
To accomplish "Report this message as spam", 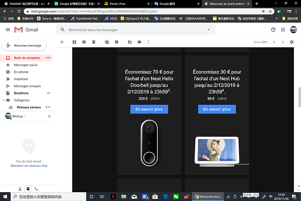I will point(84,42).
